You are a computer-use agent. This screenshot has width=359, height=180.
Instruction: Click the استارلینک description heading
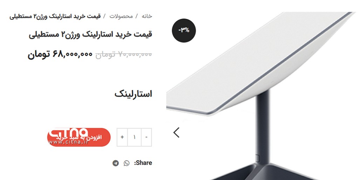tap(133, 94)
